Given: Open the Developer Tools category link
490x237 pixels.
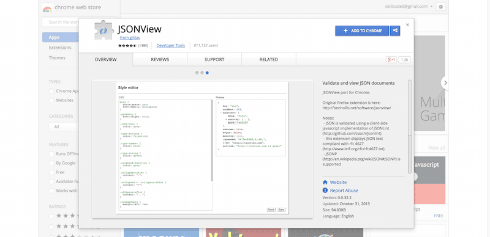Looking at the screenshot, I should (x=171, y=46).
